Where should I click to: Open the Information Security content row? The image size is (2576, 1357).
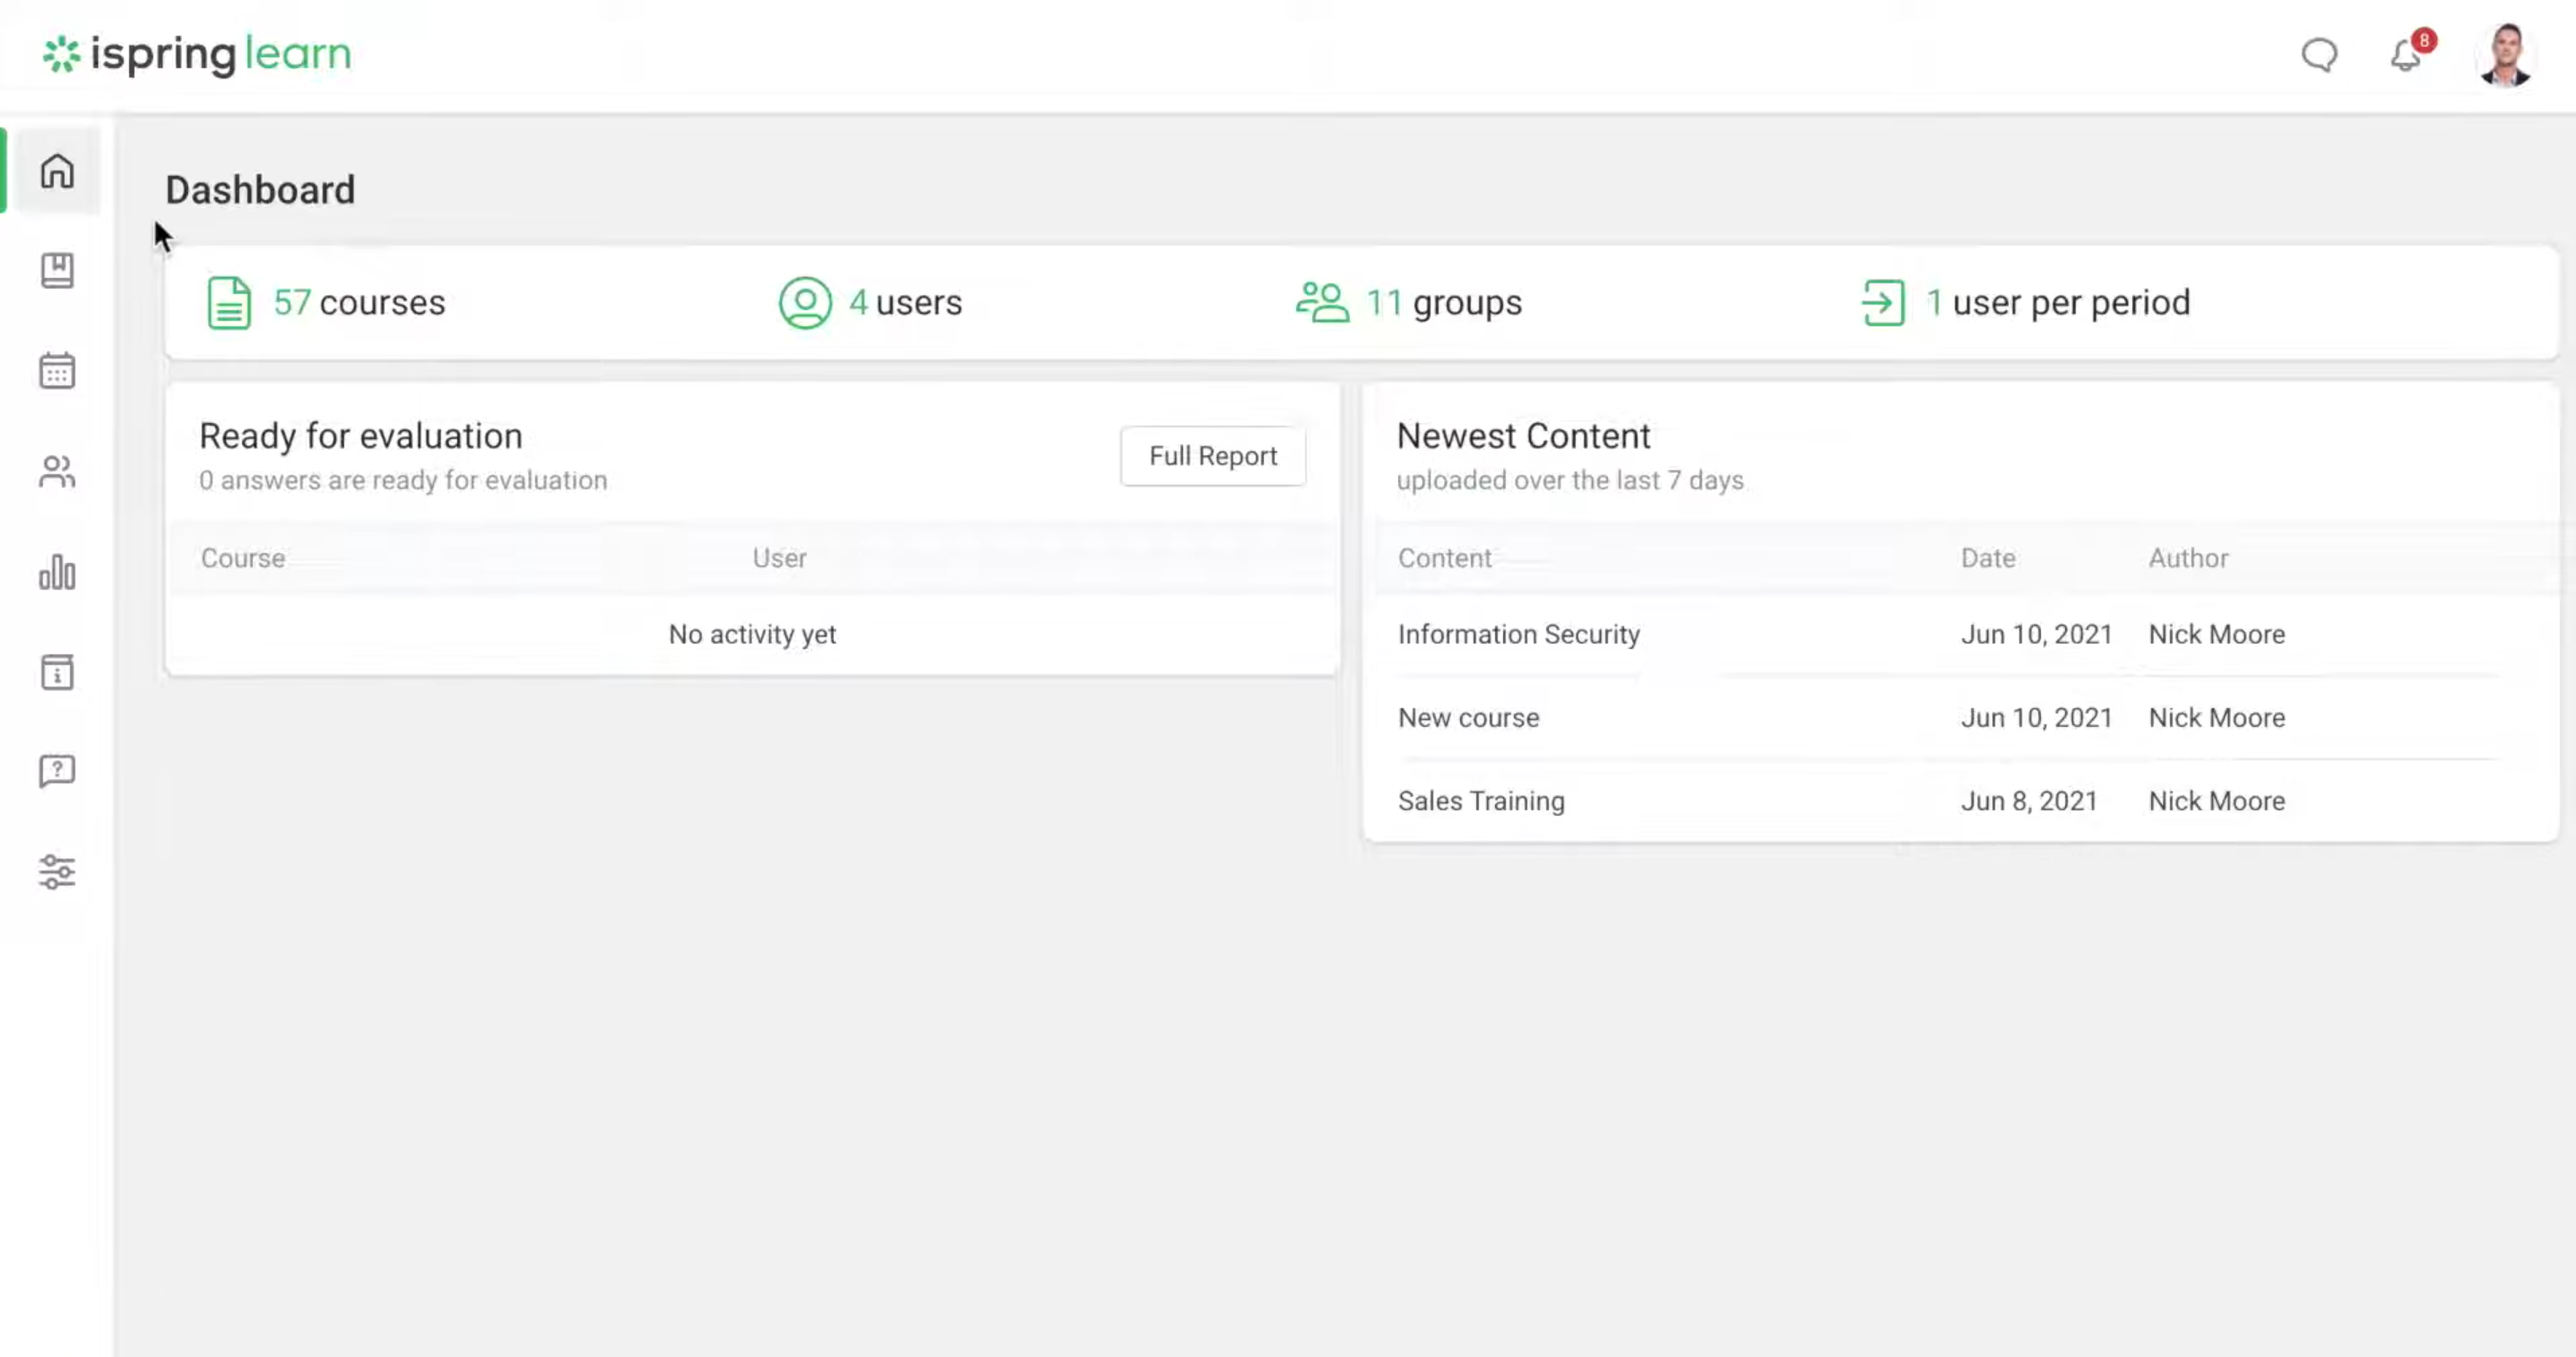pos(1518,634)
